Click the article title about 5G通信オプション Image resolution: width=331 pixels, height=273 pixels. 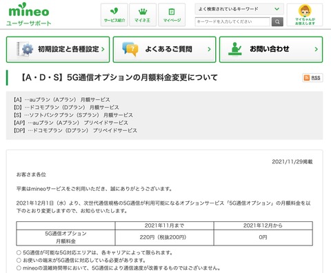tap(119, 77)
